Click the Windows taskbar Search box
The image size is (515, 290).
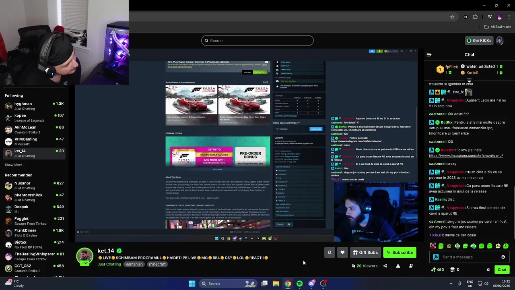pyautogui.click(x=228, y=284)
